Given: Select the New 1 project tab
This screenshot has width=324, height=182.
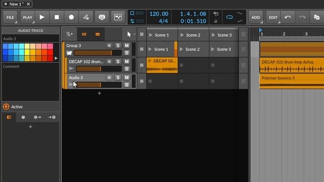Looking at the screenshot, I should (17, 4).
